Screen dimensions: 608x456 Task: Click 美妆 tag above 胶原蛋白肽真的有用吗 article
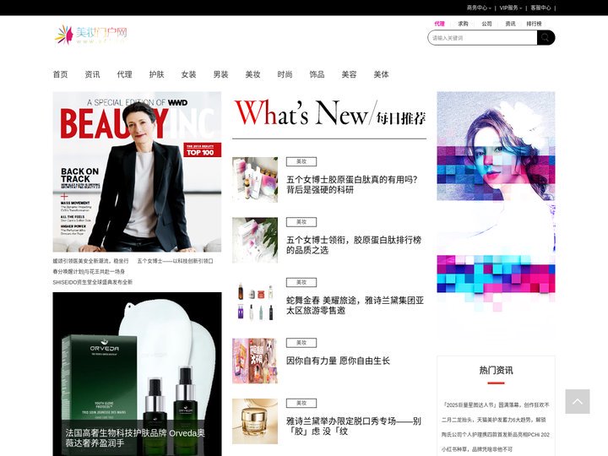[301, 161]
